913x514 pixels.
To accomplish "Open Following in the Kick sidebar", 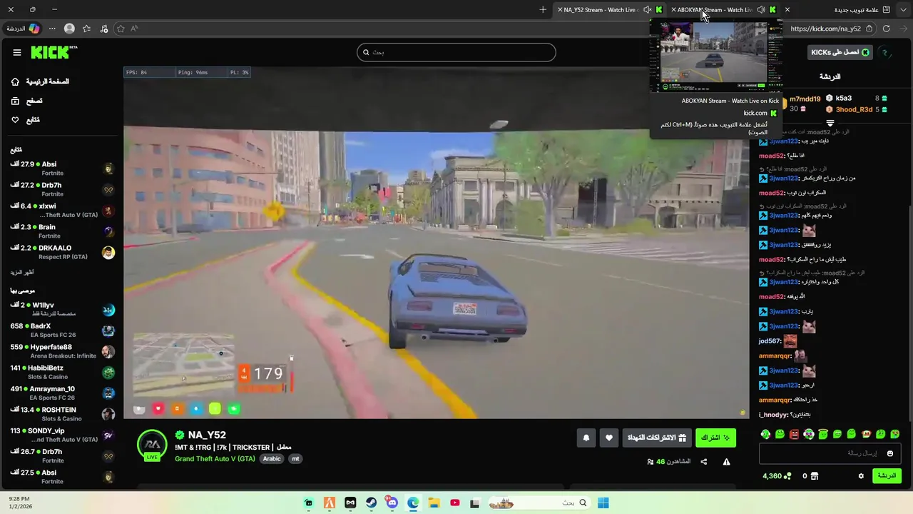I will (25, 120).
